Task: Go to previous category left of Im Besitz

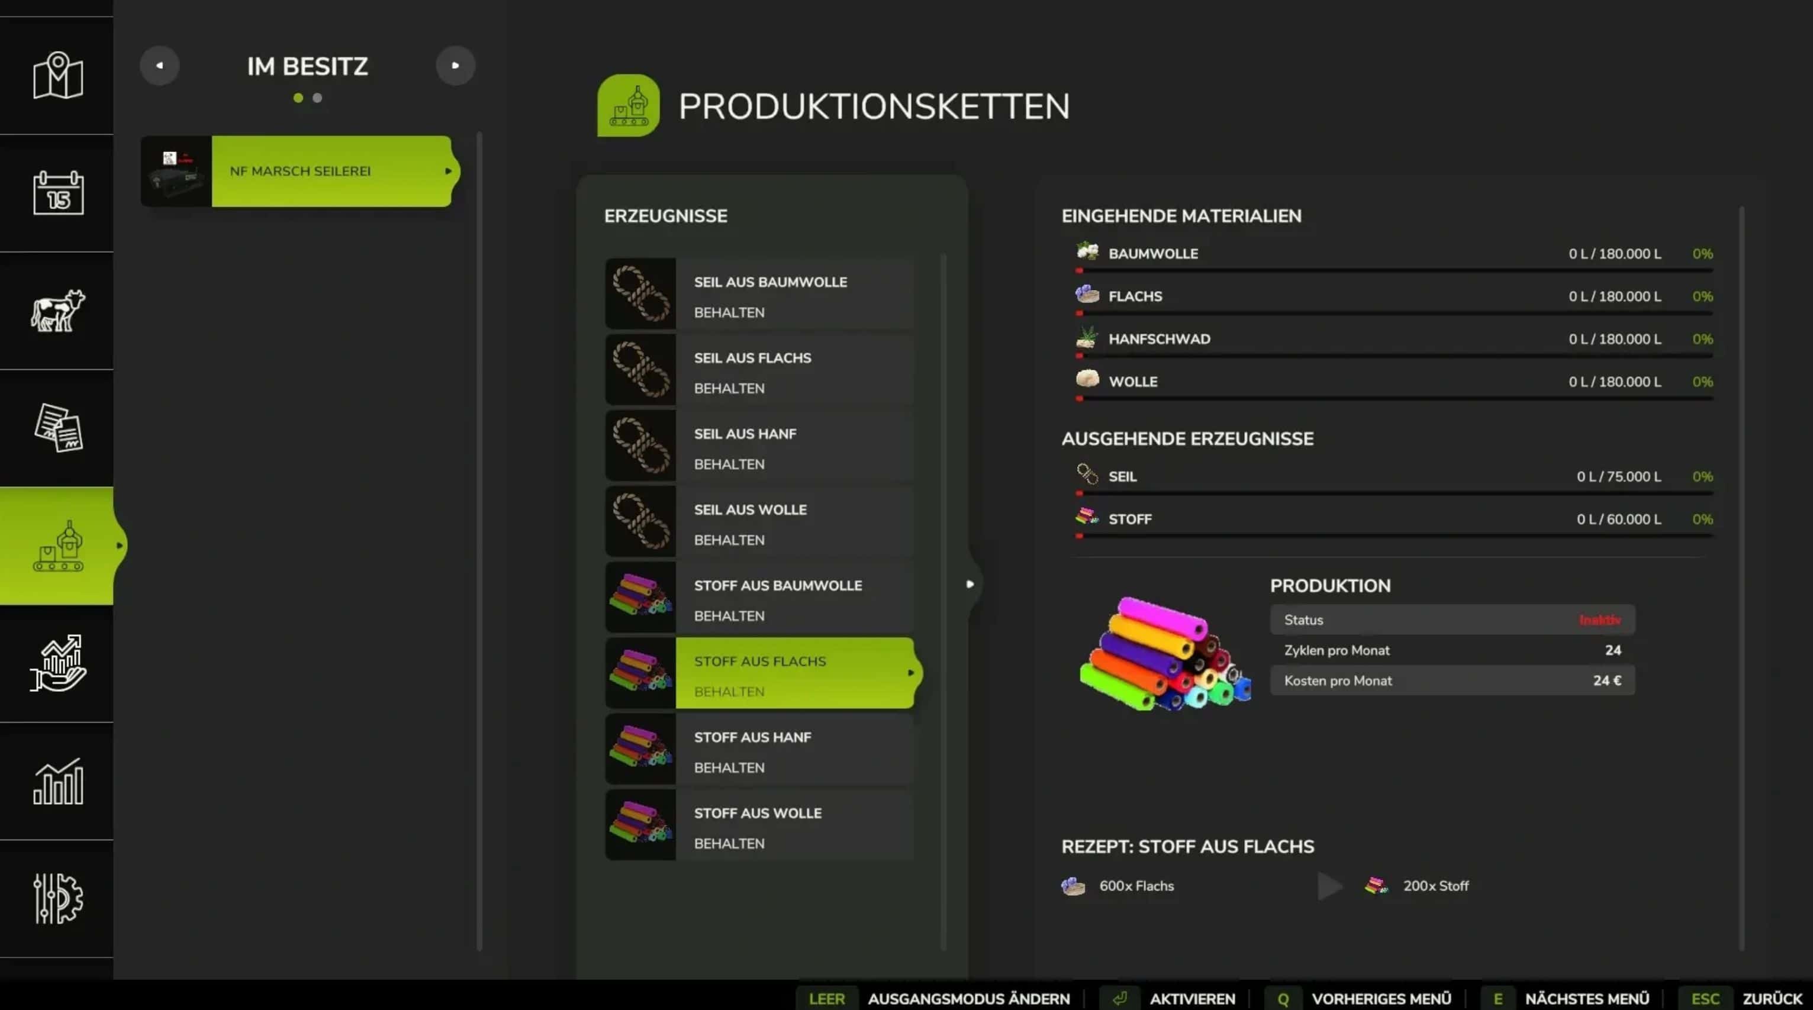Action: tap(160, 66)
